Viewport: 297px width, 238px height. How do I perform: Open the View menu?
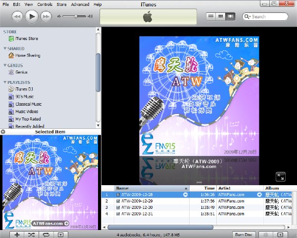tap(29, 4)
